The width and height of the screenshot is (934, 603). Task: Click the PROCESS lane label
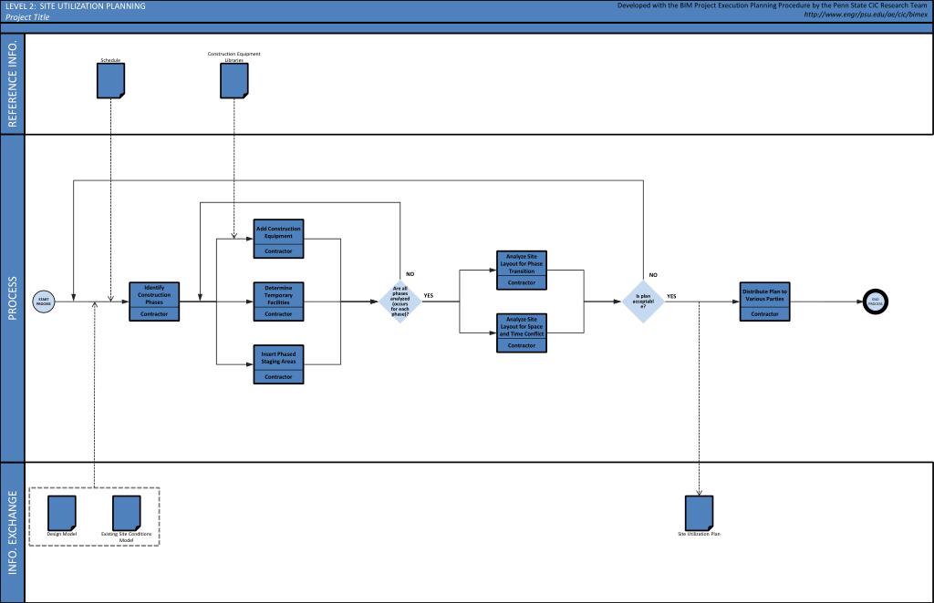13,298
